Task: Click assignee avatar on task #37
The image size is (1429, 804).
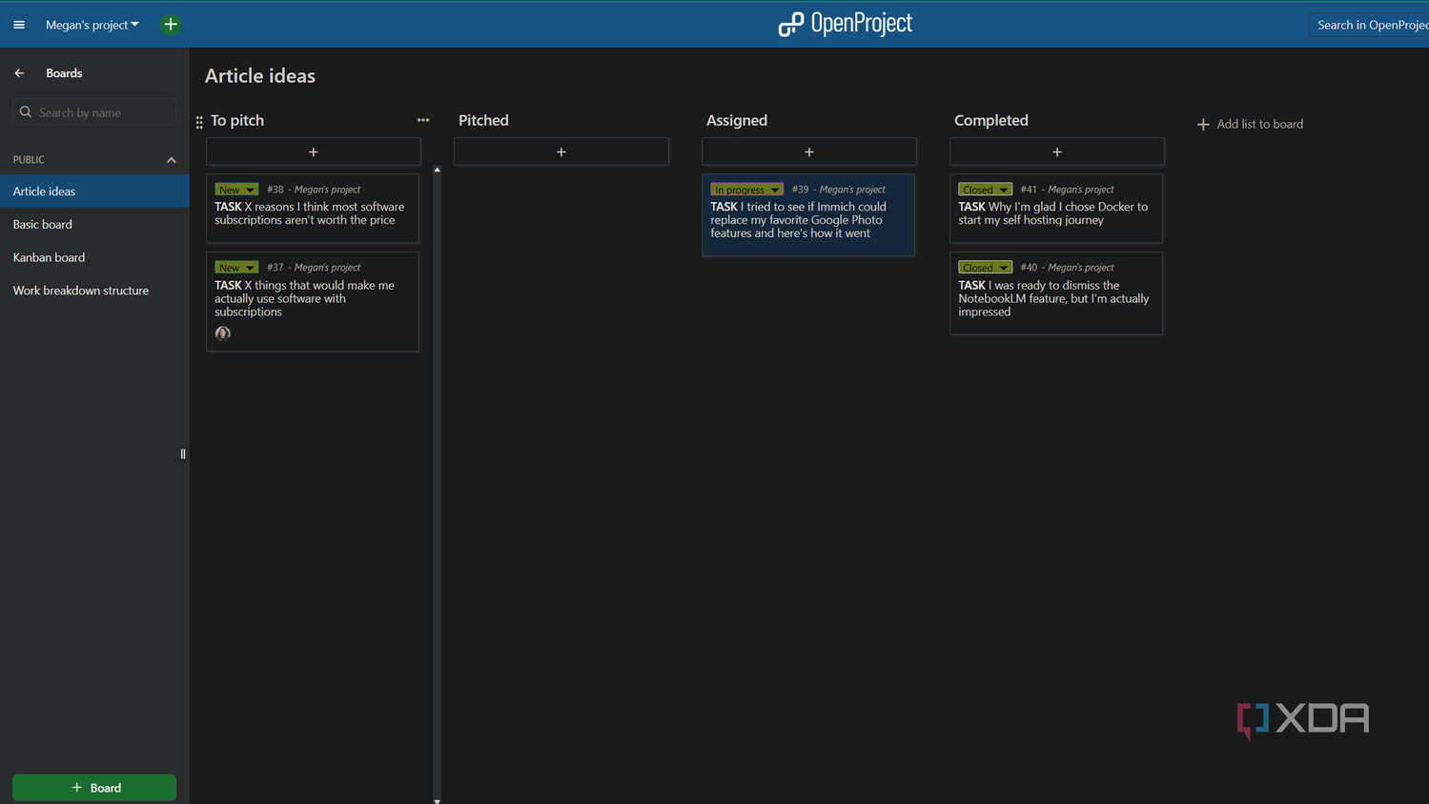Action: [x=223, y=333]
